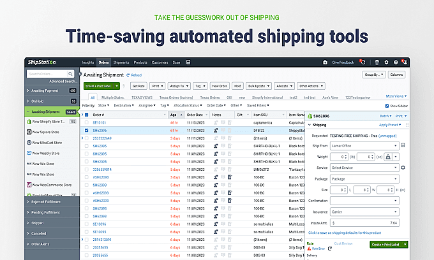
Task: Click the search magnifier in Search Orders
Action: 70,74
